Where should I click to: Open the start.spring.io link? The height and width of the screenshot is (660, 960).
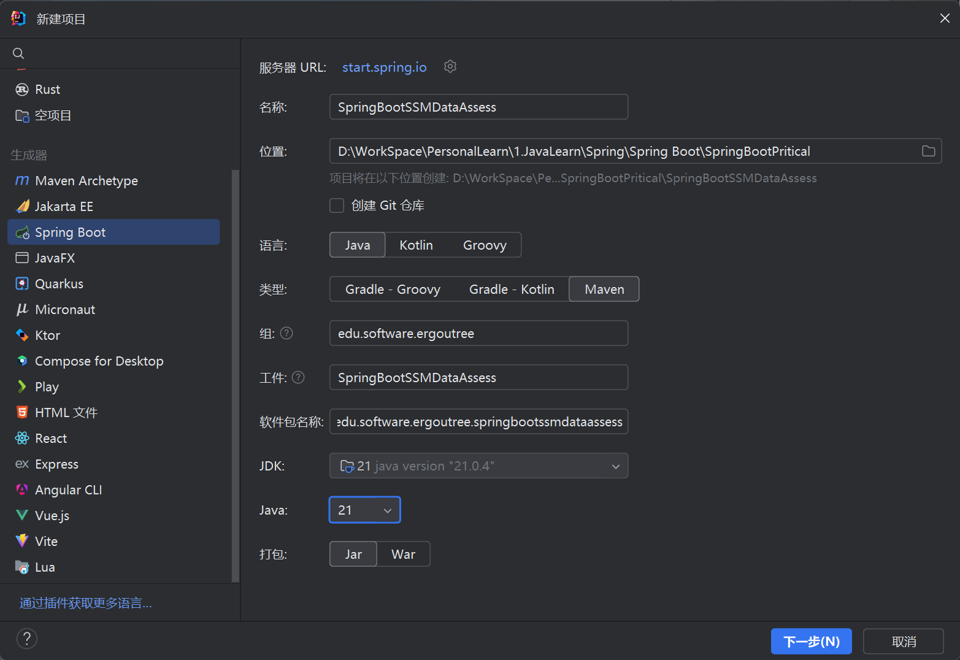384,67
